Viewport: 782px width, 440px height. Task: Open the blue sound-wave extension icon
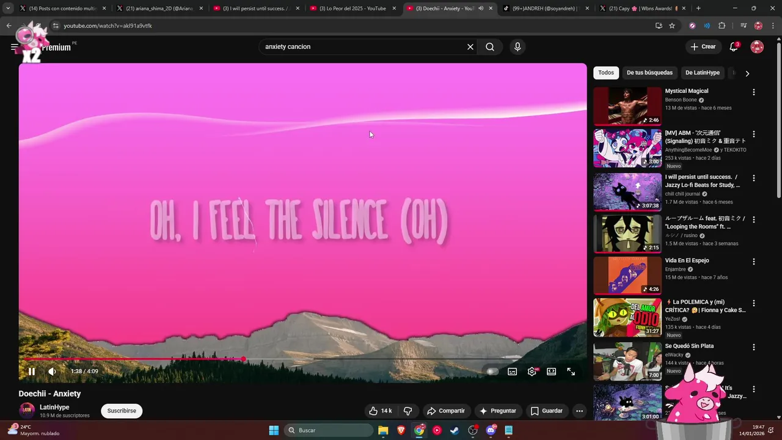click(707, 26)
